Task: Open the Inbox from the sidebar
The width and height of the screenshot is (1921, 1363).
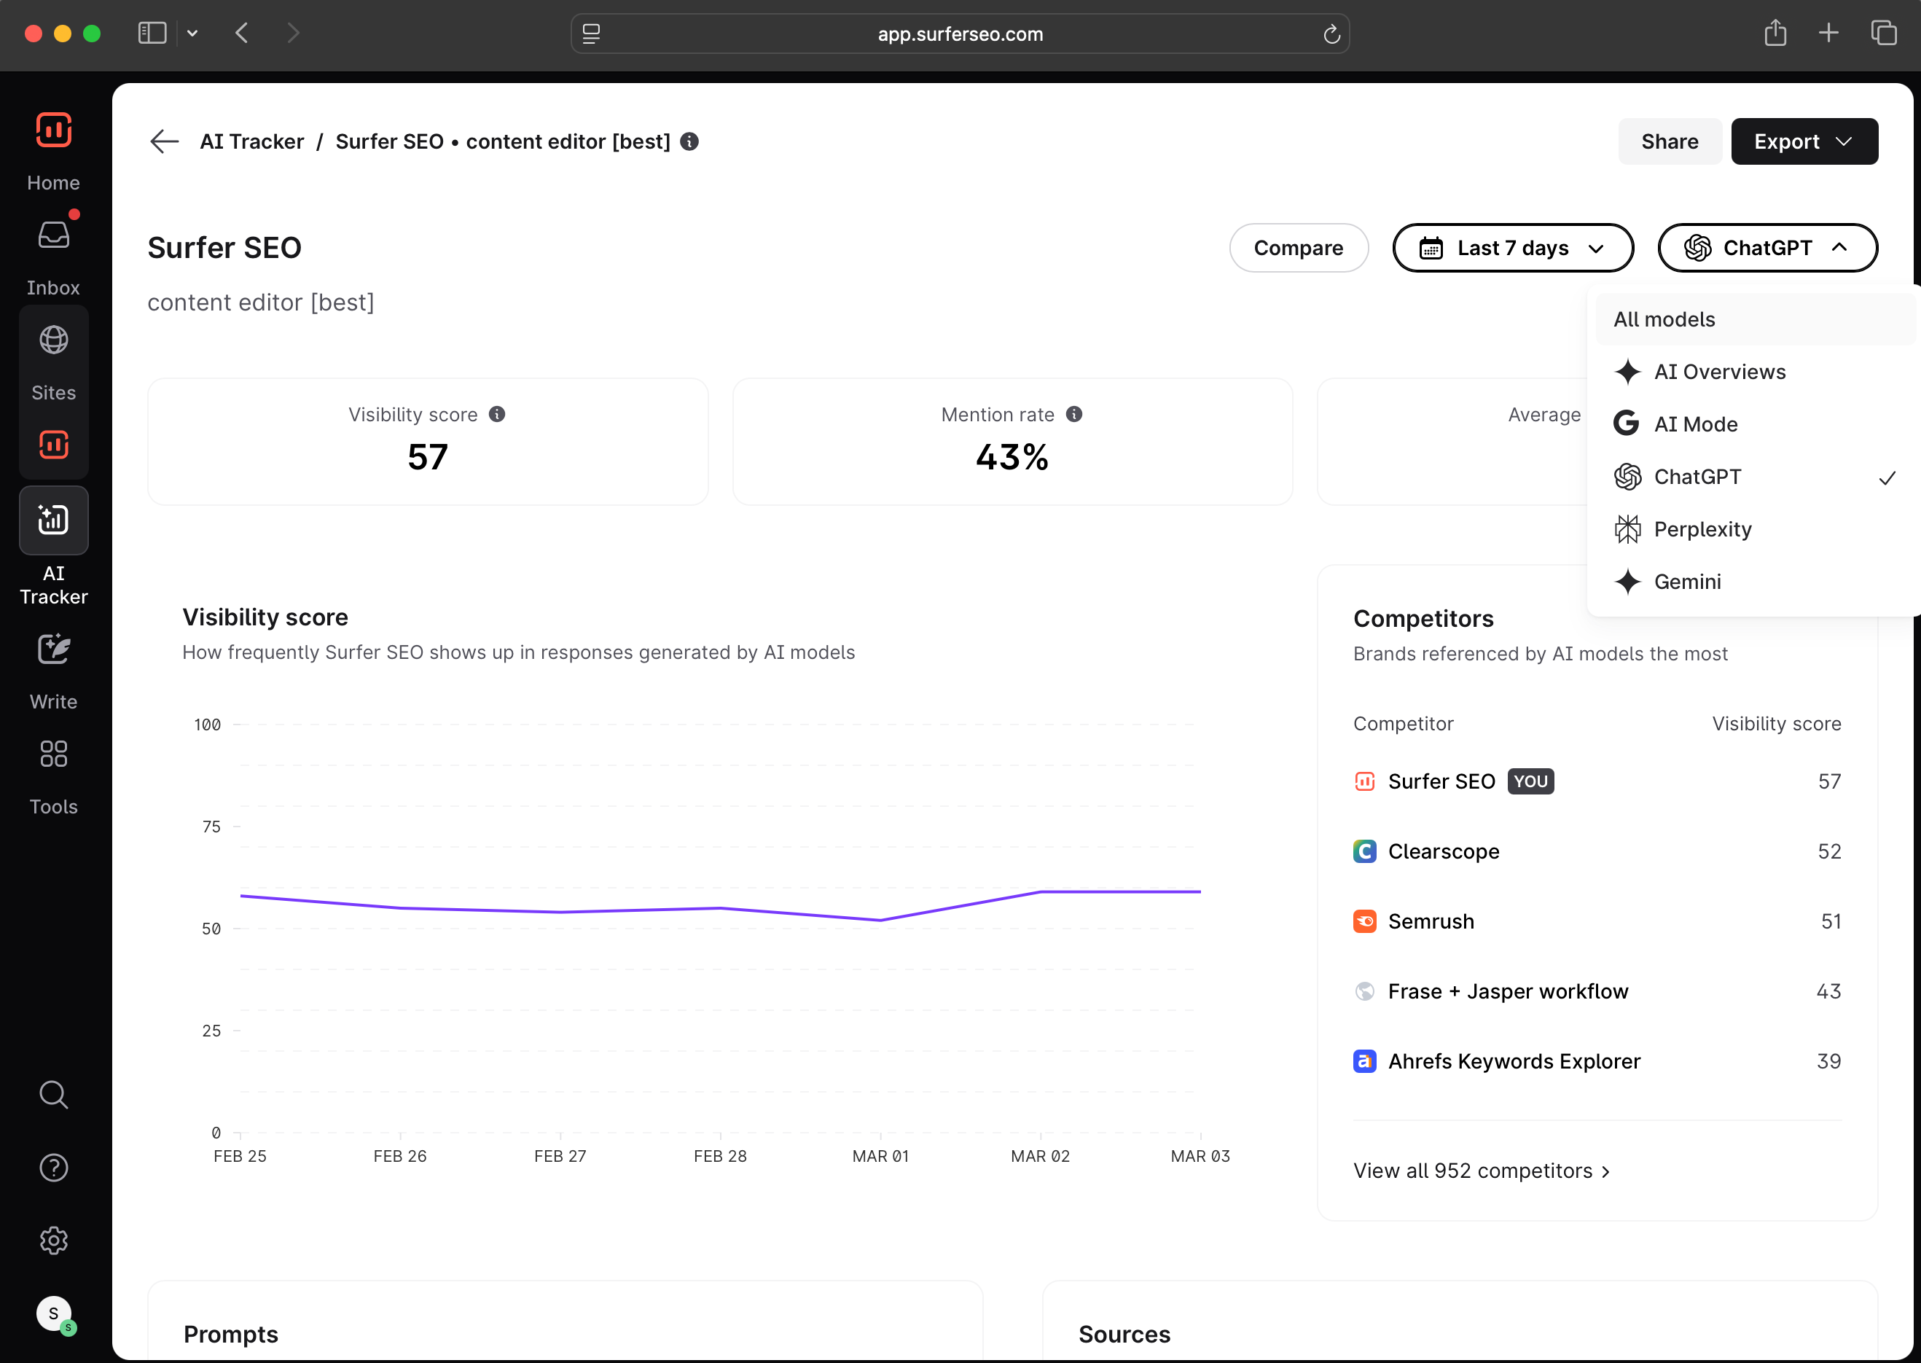Action: coord(53,236)
